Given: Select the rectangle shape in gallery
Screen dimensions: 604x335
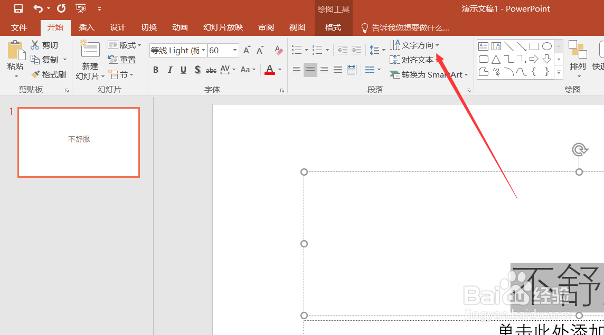Looking at the screenshot, I should 534,46.
